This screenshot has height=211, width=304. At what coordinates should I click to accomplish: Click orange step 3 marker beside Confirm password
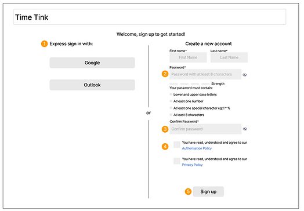pyautogui.click(x=165, y=129)
